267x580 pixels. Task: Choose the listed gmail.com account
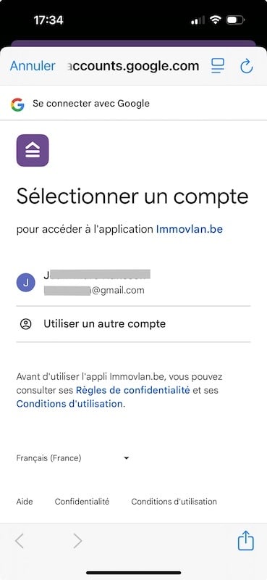[x=133, y=283]
